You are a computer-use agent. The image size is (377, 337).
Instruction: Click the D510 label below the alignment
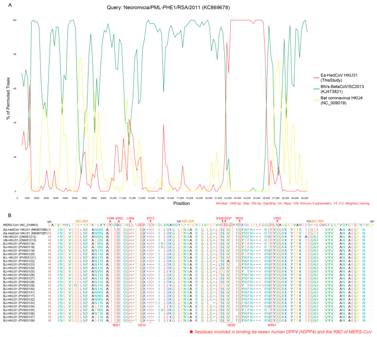(x=142, y=325)
